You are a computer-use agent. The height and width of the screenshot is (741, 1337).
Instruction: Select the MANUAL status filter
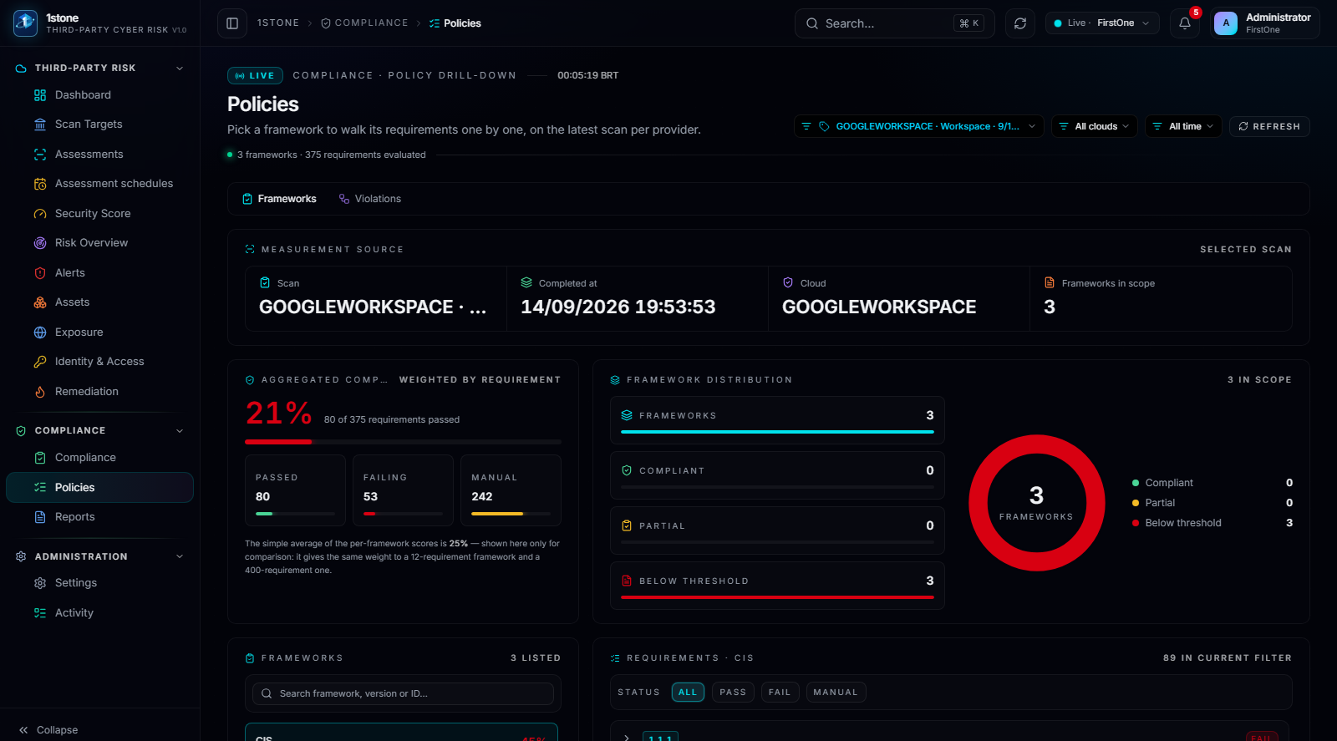coord(836,693)
